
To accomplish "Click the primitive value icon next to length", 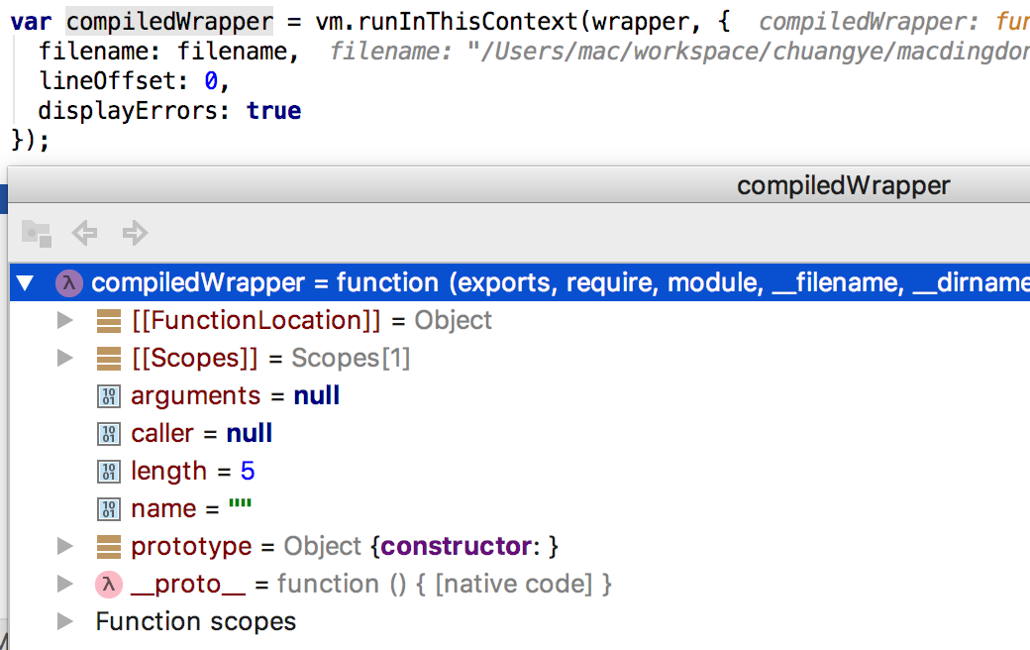I will coord(109,471).
